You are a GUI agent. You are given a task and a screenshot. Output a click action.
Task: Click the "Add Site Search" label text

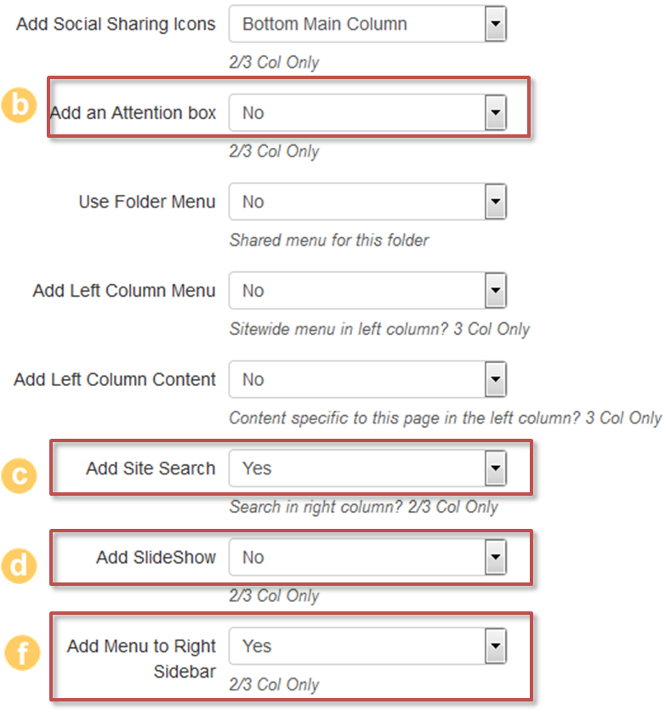click(151, 469)
